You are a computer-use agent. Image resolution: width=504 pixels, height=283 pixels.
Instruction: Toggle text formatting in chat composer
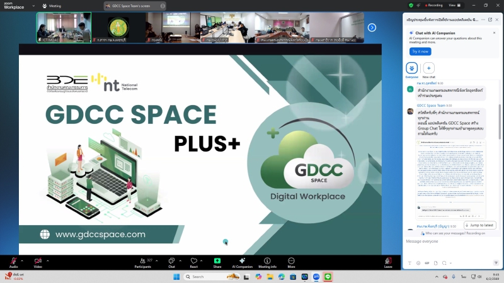point(410,263)
